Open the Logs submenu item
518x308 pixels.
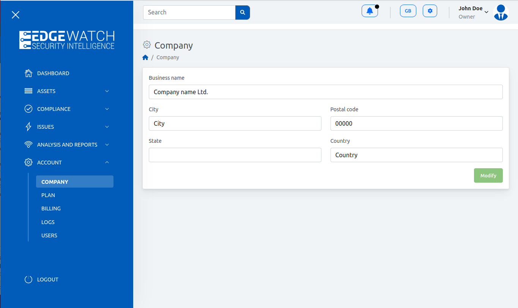[48, 222]
